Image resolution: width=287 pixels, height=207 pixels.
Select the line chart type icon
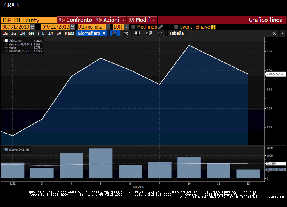(115, 34)
